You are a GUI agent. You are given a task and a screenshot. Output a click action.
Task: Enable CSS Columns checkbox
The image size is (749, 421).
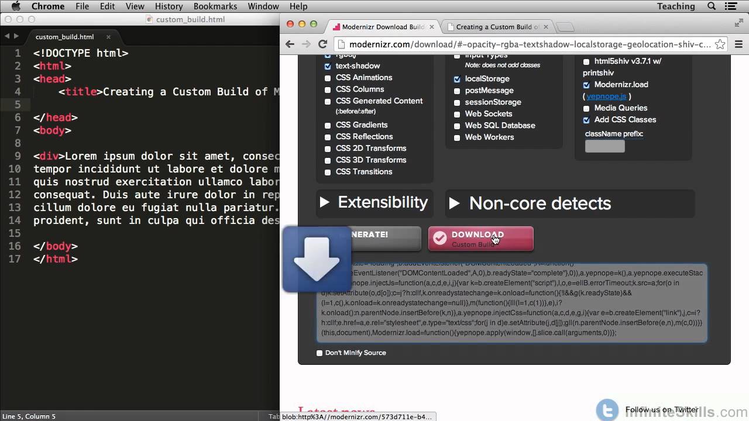tap(328, 89)
